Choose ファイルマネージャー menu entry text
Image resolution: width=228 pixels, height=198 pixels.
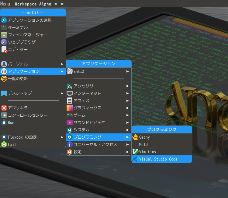28,35
